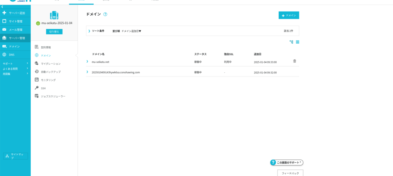Viewport: 393px width, 176px height.
Task: Click server name mu-seikatu-2025-01-04
Action: [x=57, y=23]
